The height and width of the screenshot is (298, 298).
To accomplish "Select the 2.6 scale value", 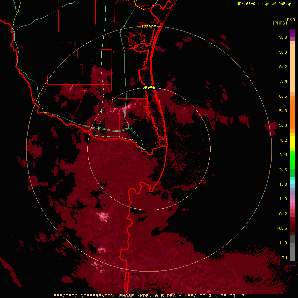I will [283, 170].
